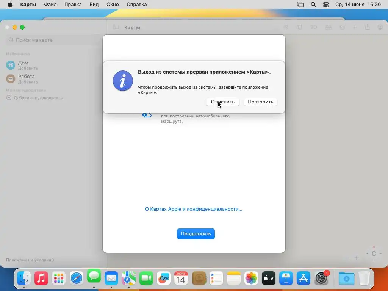
Task: Toggle 3D view in Maps toolbar
Action: pyautogui.click(x=313, y=27)
